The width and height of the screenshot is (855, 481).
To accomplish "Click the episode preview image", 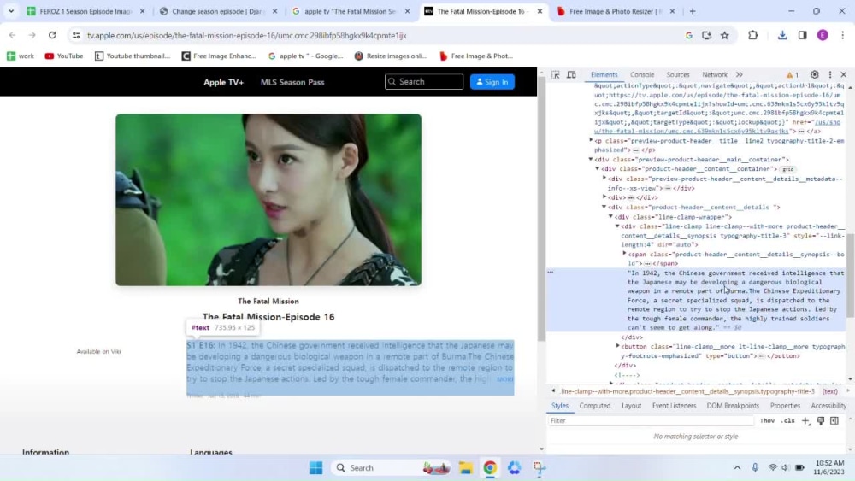I will point(268,200).
